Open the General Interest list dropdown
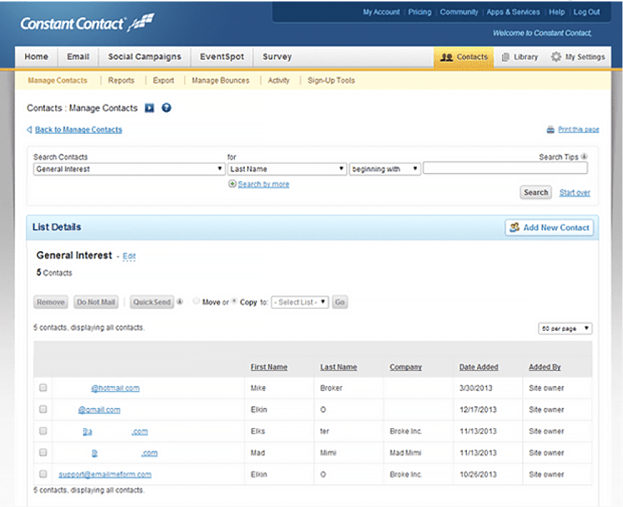Image resolution: width=623 pixels, height=507 pixels. (130, 169)
